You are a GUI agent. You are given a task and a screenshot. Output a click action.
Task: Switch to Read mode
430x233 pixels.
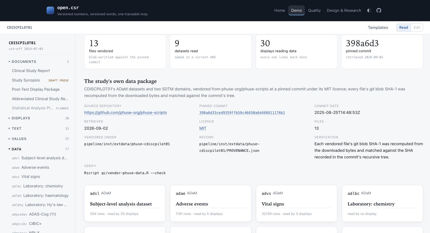click(404, 28)
